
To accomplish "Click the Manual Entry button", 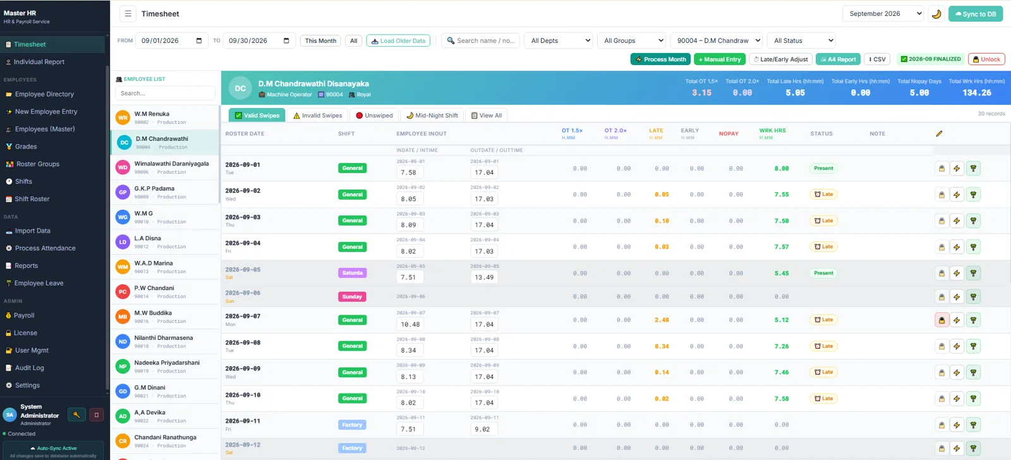I will tap(720, 59).
